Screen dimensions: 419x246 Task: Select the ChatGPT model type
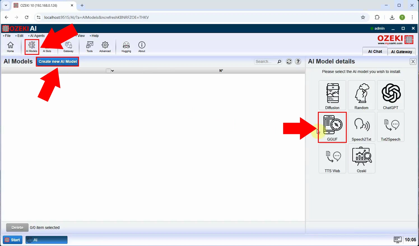(391, 95)
